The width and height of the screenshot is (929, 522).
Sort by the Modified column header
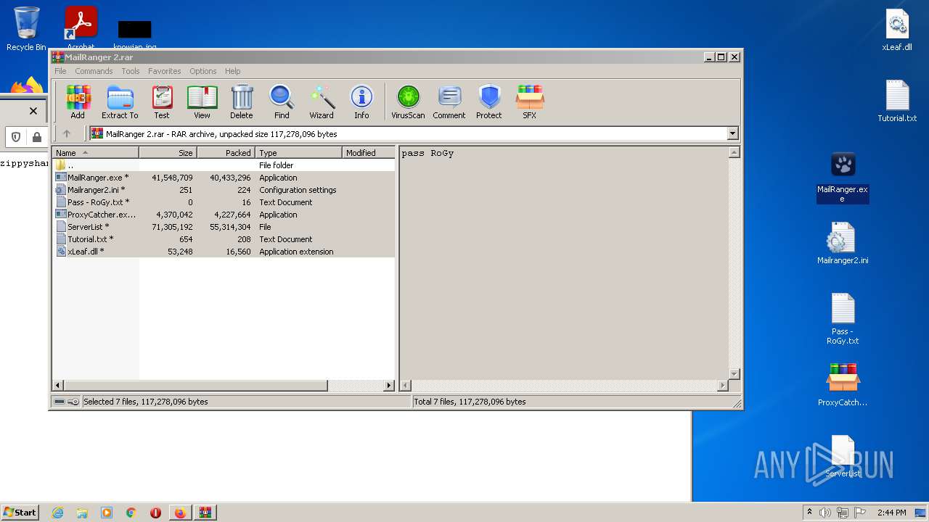[x=368, y=153]
